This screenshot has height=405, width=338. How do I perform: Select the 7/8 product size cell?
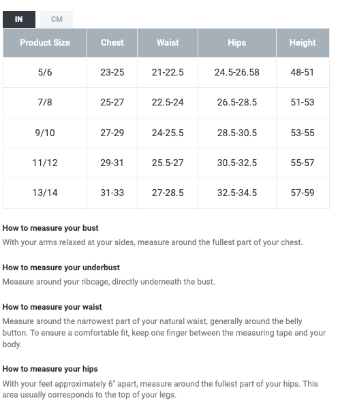pyautogui.click(x=45, y=103)
